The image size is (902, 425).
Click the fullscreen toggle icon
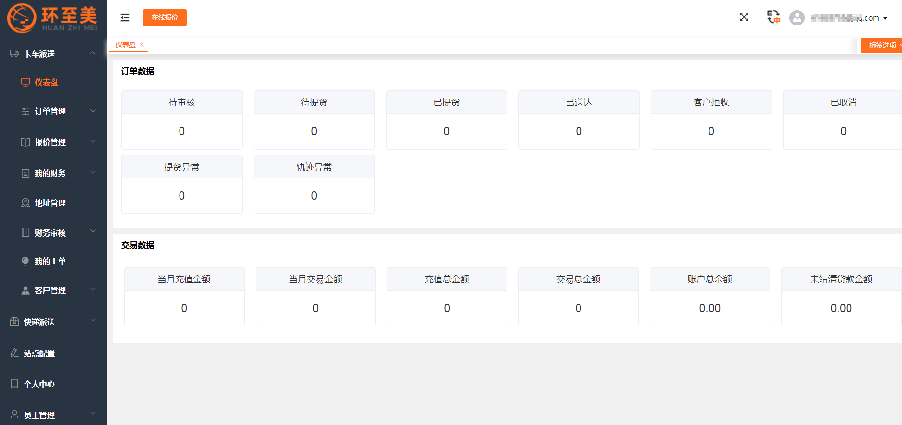pos(744,17)
